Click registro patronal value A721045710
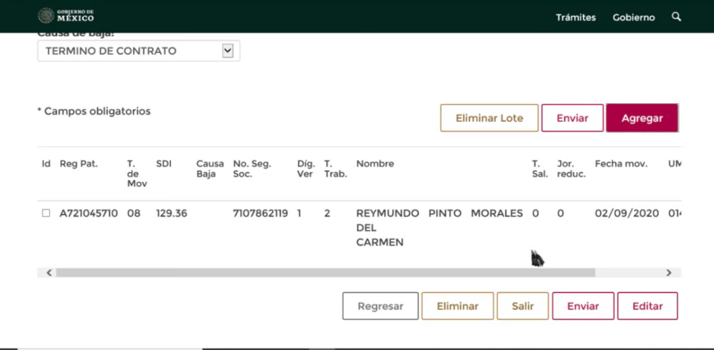 (x=89, y=213)
